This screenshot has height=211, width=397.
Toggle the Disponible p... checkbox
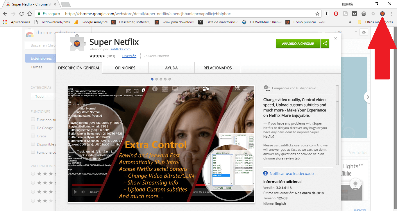pyautogui.click(x=33, y=144)
